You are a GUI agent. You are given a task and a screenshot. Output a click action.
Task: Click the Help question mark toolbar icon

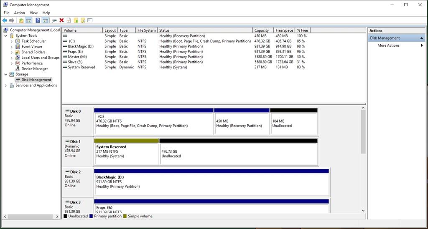click(38, 20)
